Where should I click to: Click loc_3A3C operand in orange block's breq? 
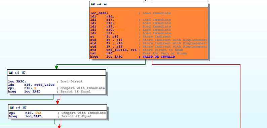coord(114,57)
